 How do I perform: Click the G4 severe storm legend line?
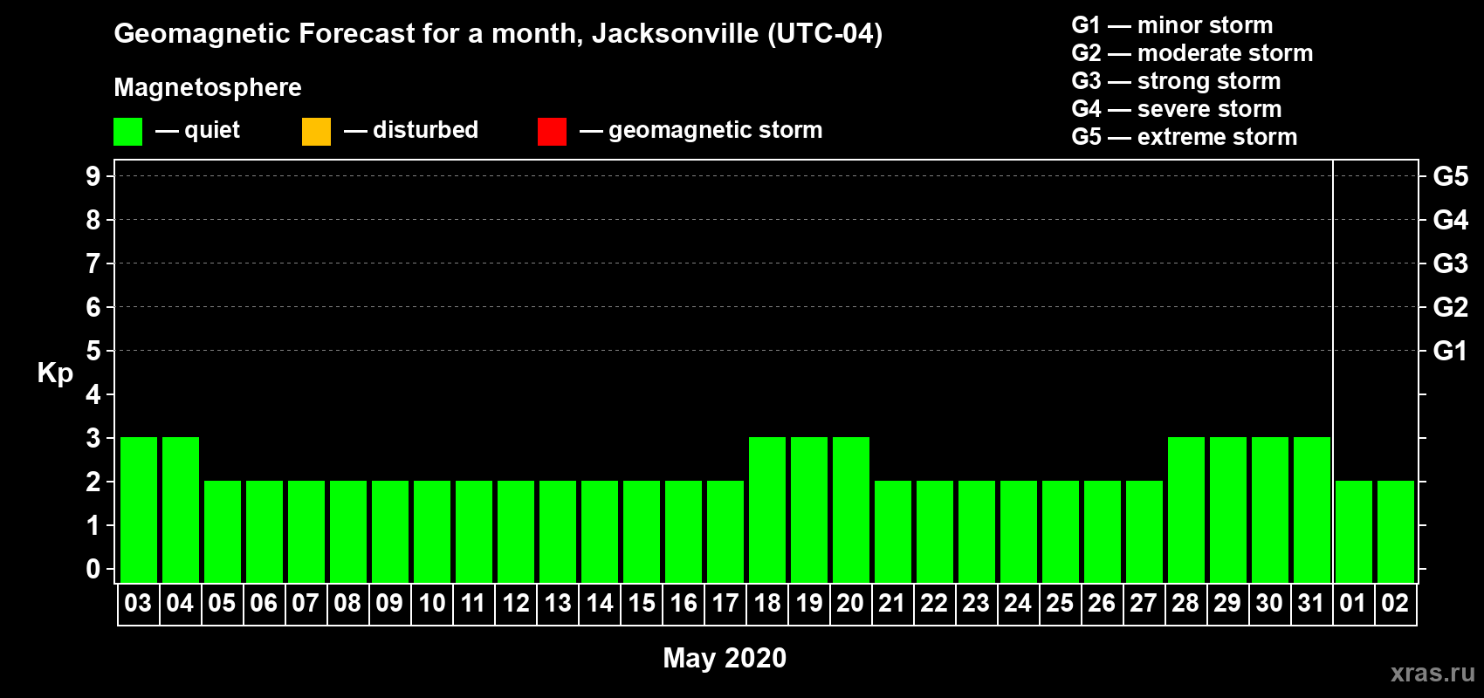[x=1177, y=109]
